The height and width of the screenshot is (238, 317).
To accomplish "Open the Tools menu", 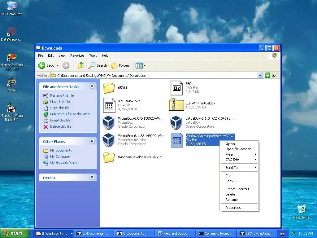I will click(93, 55).
